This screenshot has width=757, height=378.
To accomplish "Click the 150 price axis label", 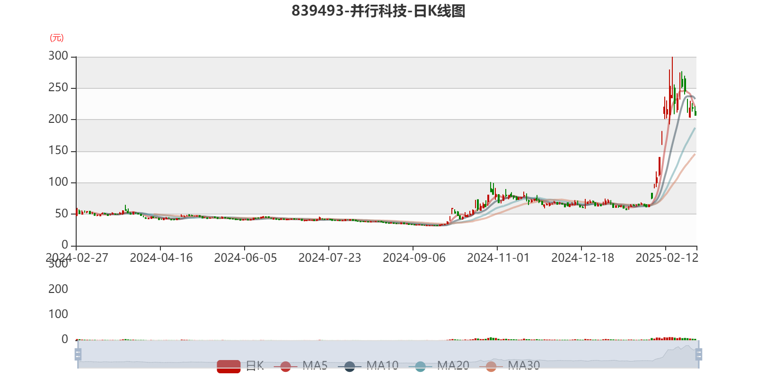I will [58, 150].
